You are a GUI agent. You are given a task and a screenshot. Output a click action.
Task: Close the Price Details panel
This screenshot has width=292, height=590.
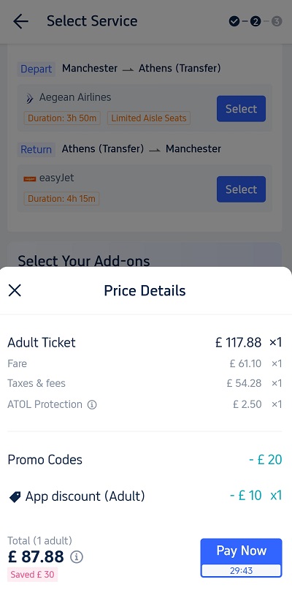(15, 290)
